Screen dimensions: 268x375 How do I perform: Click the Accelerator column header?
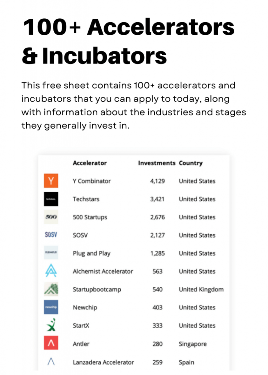[x=90, y=163]
